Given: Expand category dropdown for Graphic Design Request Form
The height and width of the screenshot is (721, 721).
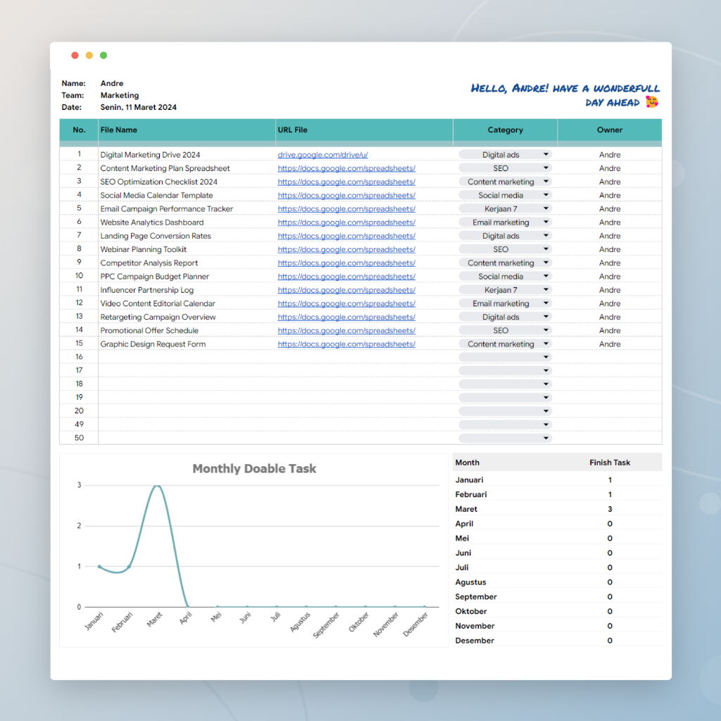Looking at the screenshot, I should click(546, 344).
